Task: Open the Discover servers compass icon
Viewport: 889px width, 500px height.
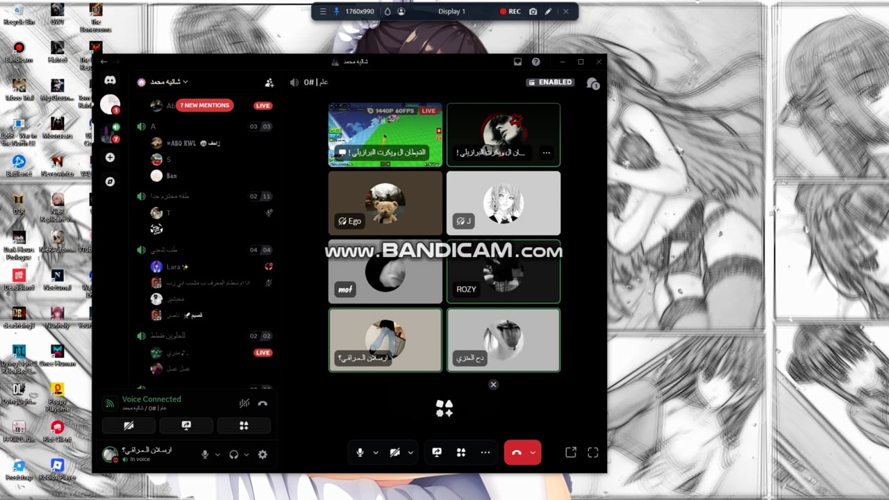Action: point(110,182)
